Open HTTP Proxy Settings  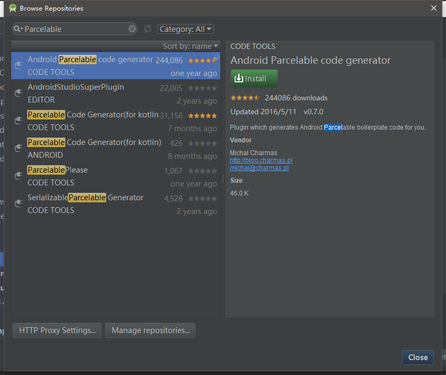[x=57, y=330]
